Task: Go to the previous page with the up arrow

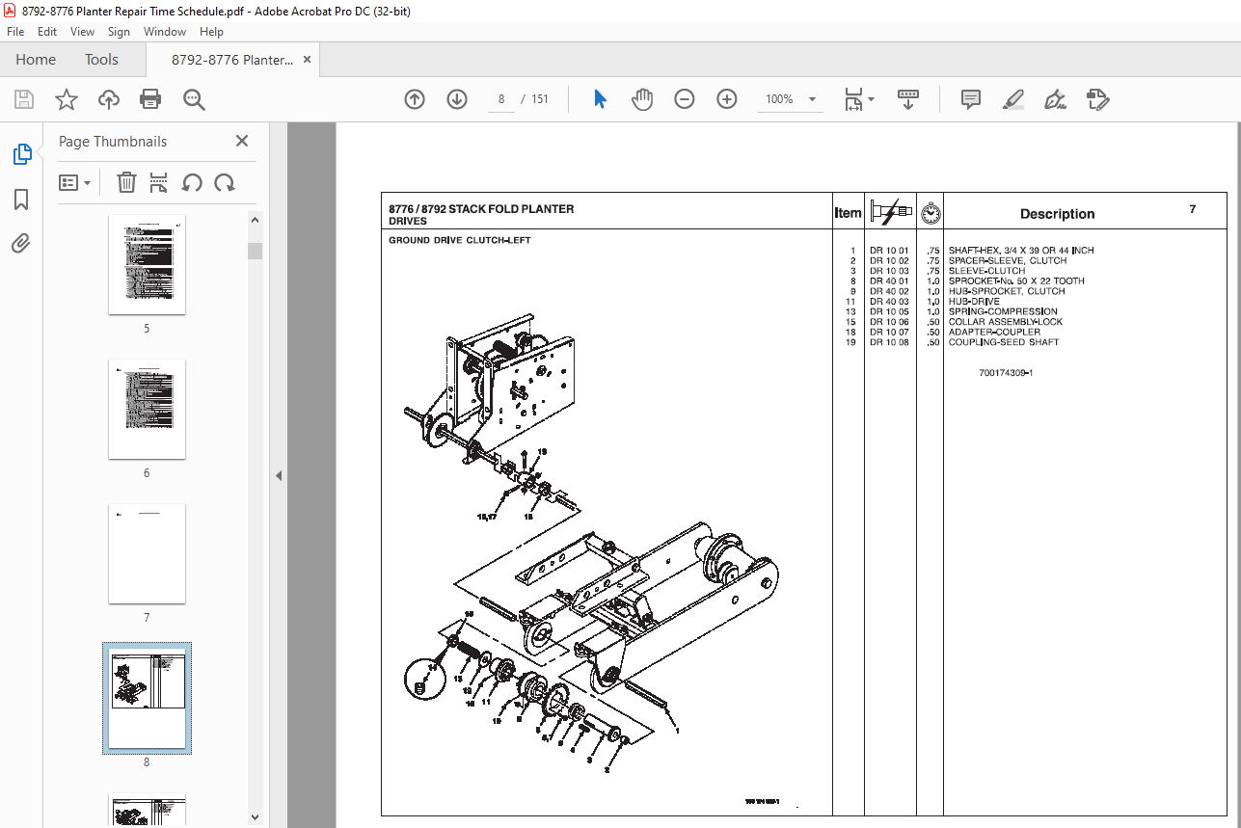Action: pyautogui.click(x=415, y=99)
